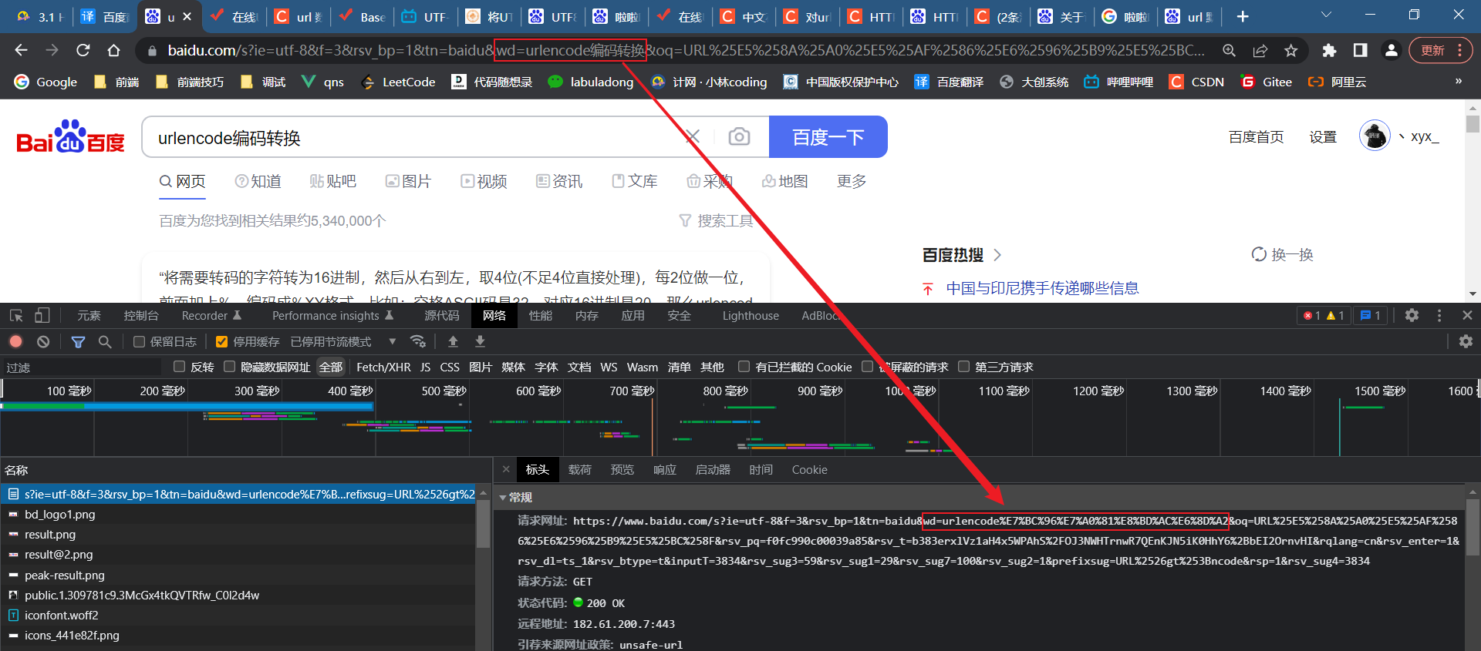Expand 百度热搜 with arrow chevron
Screen dimensions: 1481x651
coord(997,255)
